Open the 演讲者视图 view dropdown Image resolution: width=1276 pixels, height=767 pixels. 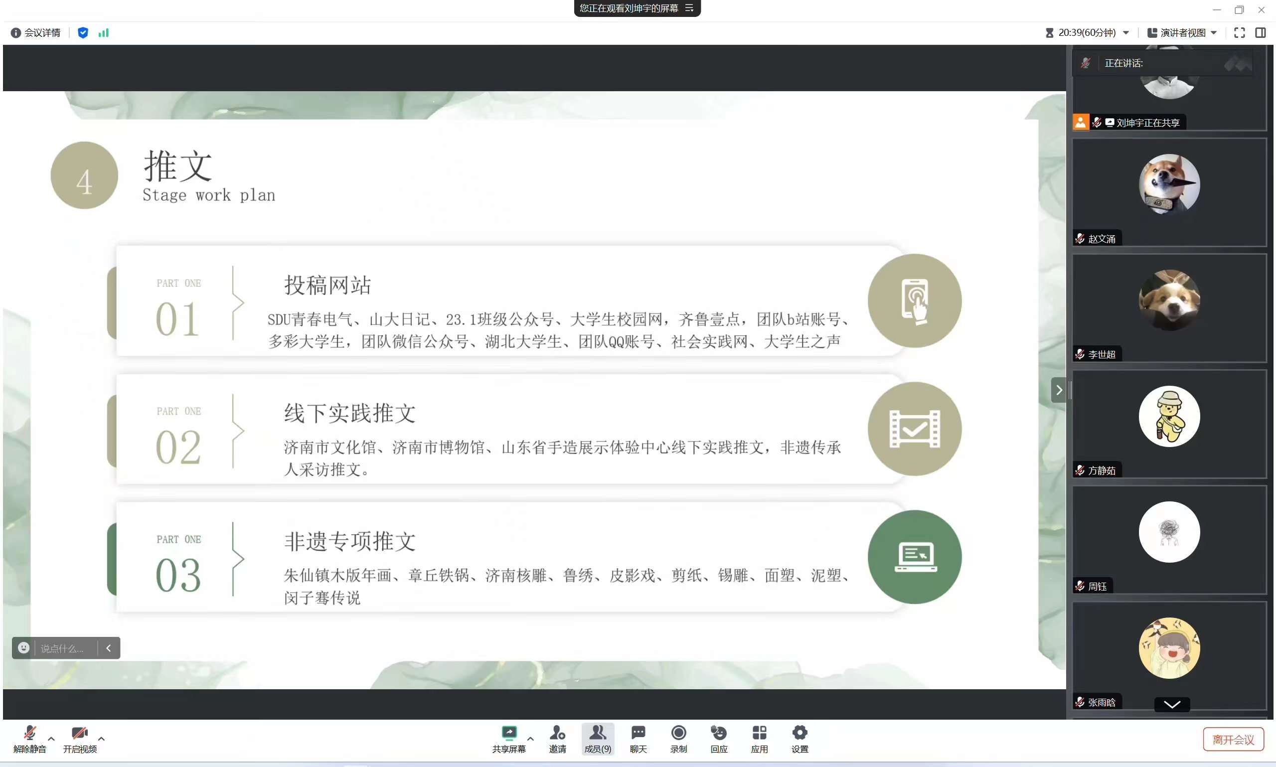(x=1182, y=32)
